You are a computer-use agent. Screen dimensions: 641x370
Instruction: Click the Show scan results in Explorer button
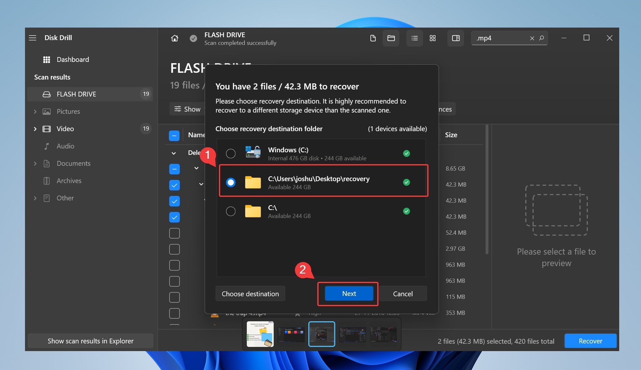coord(90,340)
